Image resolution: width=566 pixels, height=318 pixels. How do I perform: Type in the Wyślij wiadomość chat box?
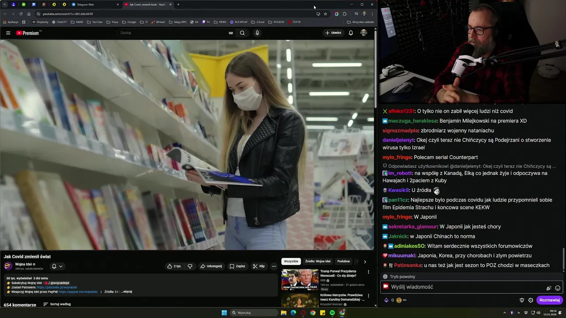(x=471, y=287)
